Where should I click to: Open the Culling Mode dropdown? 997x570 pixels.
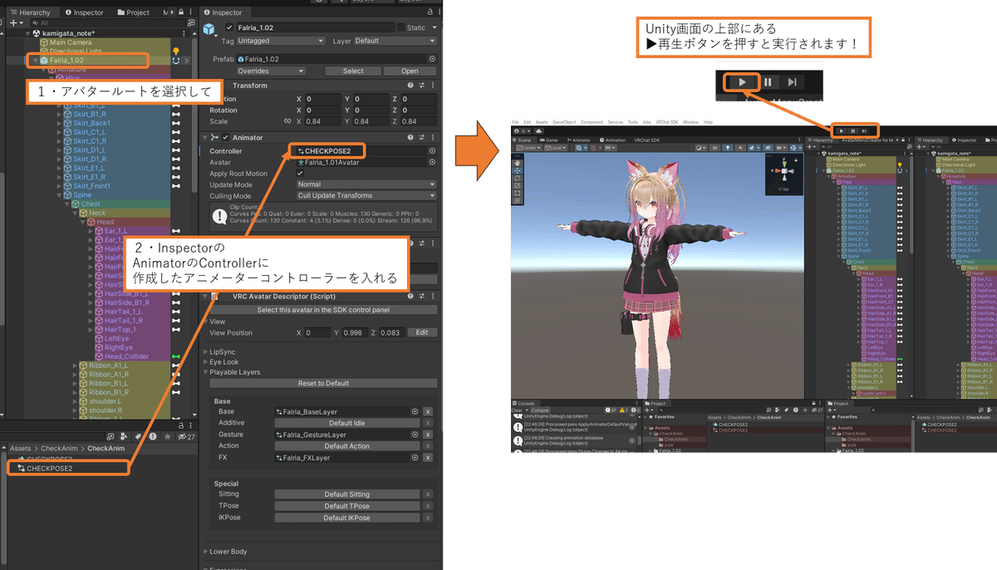coord(366,196)
